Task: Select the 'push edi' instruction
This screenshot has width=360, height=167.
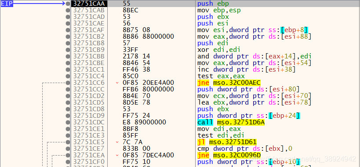Action: pyautogui.click(x=213, y=43)
